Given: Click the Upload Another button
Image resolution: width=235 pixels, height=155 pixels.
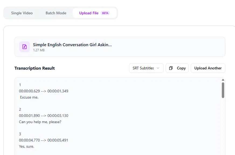Looking at the screenshot, I should click(208, 68).
